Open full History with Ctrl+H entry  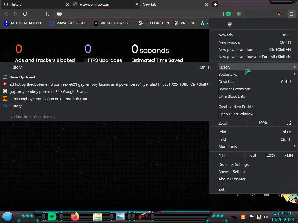(109, 67)
